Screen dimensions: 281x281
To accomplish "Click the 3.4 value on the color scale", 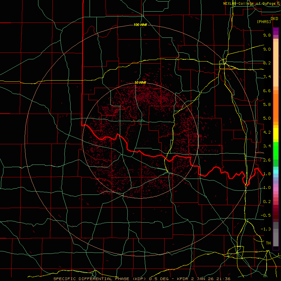I will (267, 146).
